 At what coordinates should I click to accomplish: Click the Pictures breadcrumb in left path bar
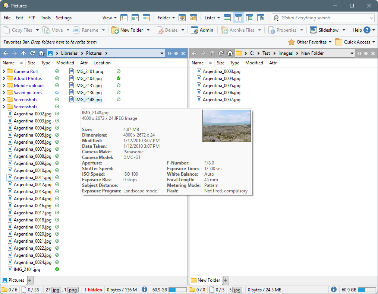tap(94, 53)
